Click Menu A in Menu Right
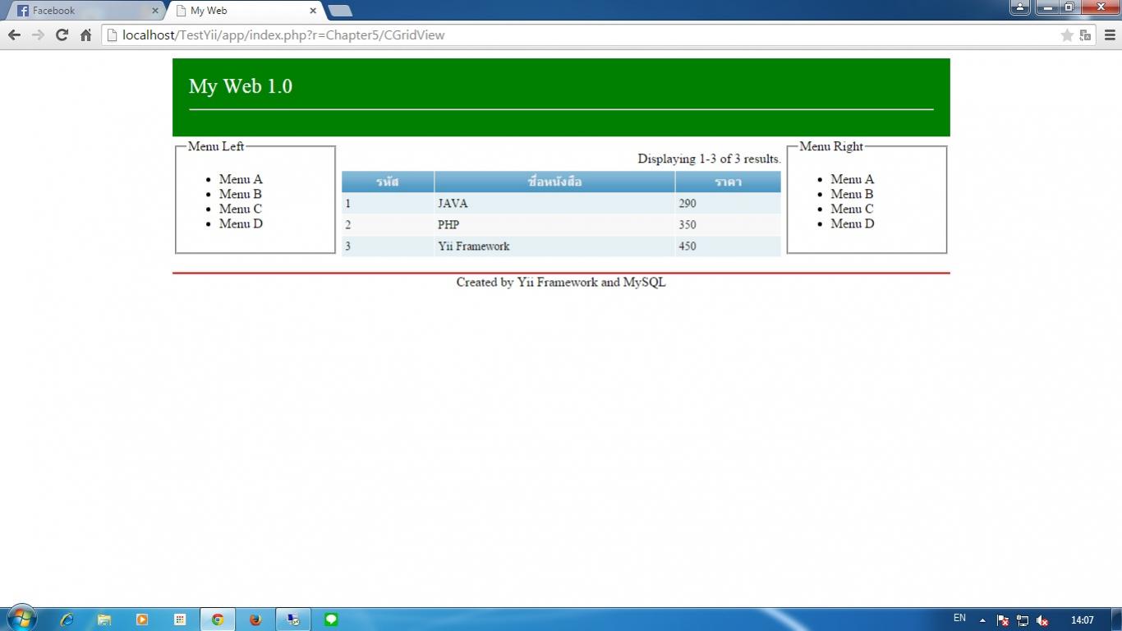 pyautogui.click(x=853, y=179)
